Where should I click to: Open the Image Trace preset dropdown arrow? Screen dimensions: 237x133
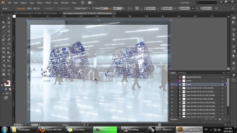coord(89,8)
